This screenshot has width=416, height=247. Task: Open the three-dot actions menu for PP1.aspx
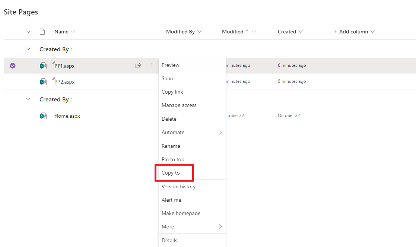(152, 66)
